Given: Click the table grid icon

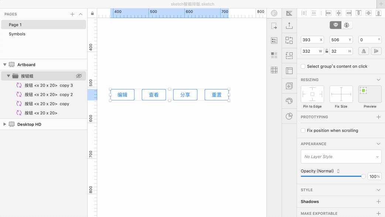Looking at the screenshot, I should [x=274, y=70].
